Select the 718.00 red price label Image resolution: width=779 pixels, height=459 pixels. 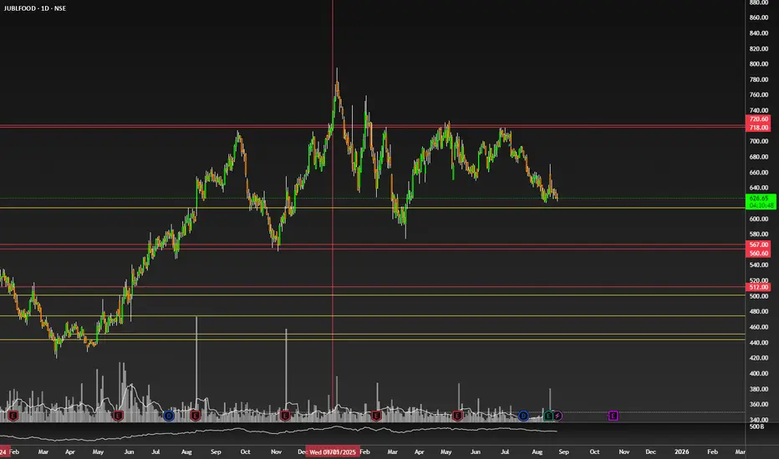759,128
